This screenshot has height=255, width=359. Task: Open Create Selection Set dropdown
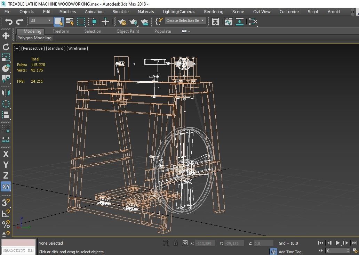[185, 20]
